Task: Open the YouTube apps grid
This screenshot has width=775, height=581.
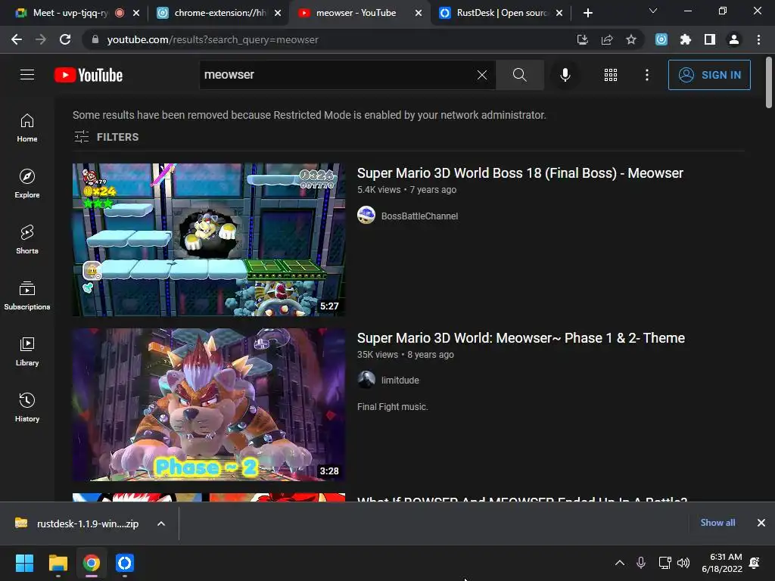Action: 611,75
